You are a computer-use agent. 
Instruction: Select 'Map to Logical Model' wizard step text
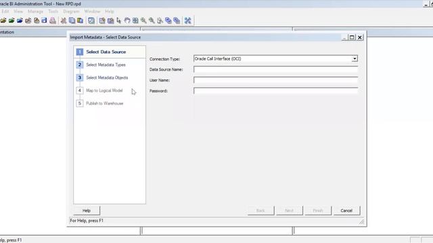point(104,90)
